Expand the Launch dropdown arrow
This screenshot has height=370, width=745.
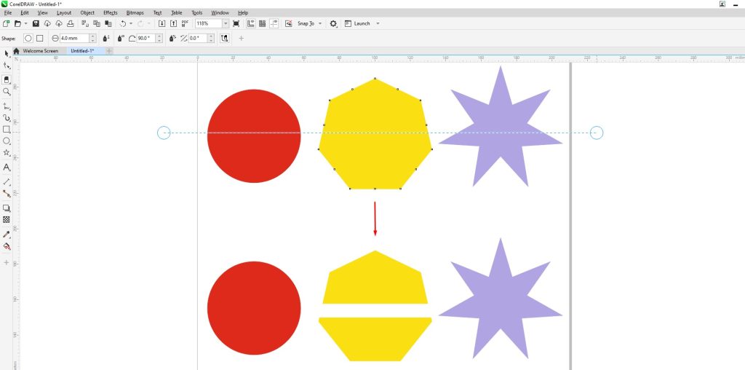[378, 24]
